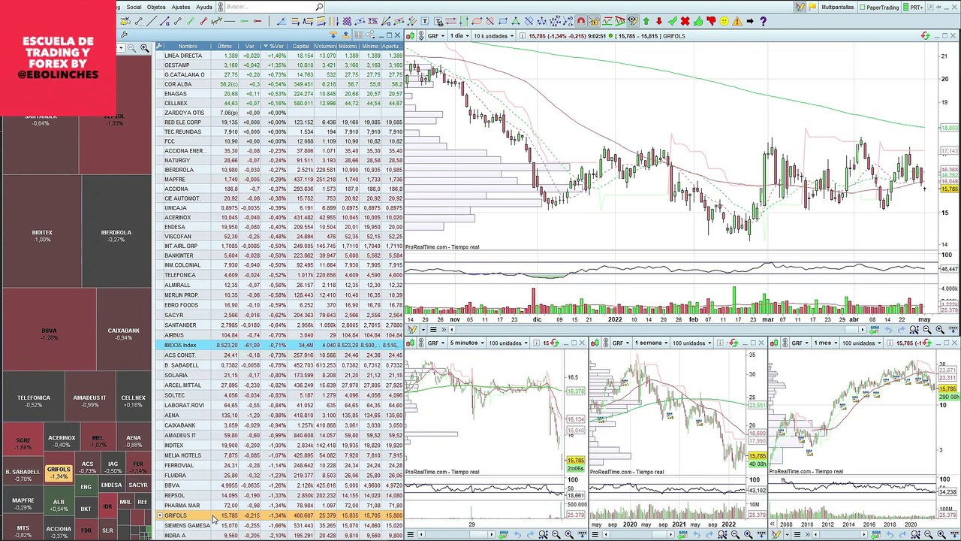Focus the Buscar search field
This screenshot has height=541, width=961.
tap(269, 7)
